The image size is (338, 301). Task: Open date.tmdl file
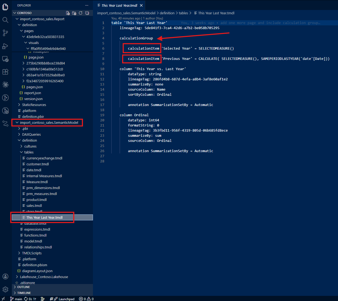[34, 170]
